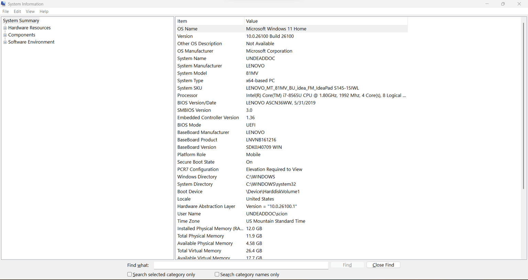The image size is (528, 280).
Task: Click the Total Virtual Memory row
Action: tap(291, 251)
